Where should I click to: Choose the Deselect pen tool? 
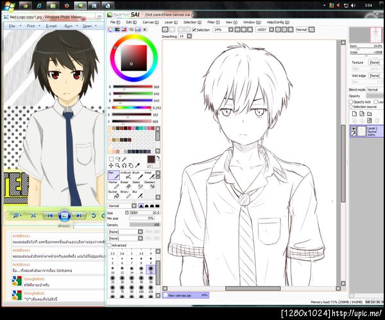tap(150, 184)
